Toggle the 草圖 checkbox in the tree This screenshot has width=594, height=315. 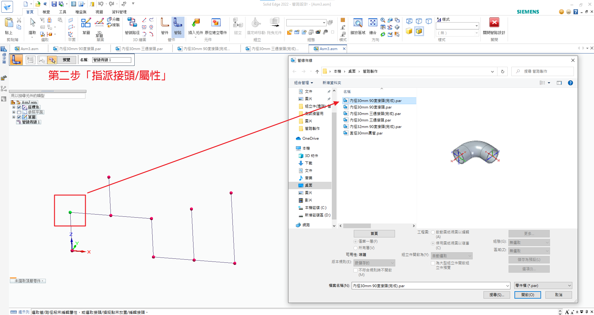[x=19, y=117]
